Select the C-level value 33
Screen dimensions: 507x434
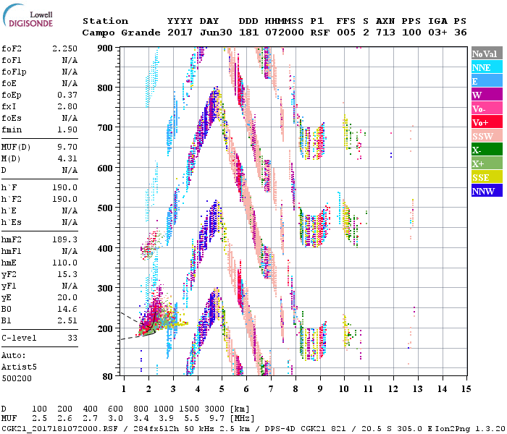pos(72,338)
